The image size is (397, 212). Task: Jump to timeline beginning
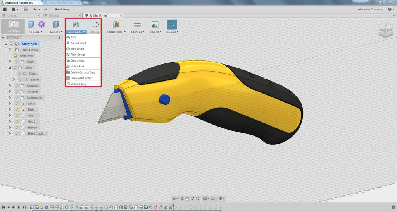point(3,207)
